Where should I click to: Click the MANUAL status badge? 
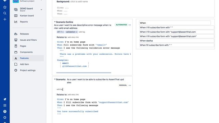coord(123,85)
